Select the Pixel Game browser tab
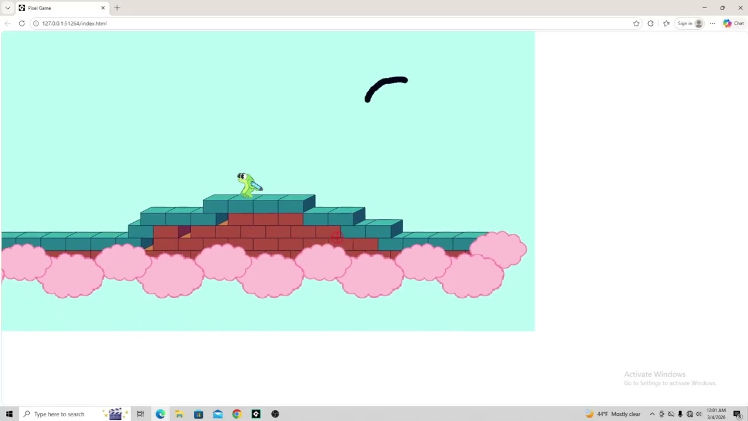Image resolution: width=748 pixels, height=421 pixels. (x=61, y=8)
